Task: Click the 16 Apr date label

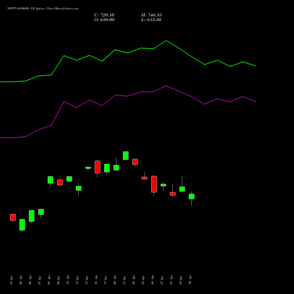Action: pyautogui.click(x=96, y=280)
